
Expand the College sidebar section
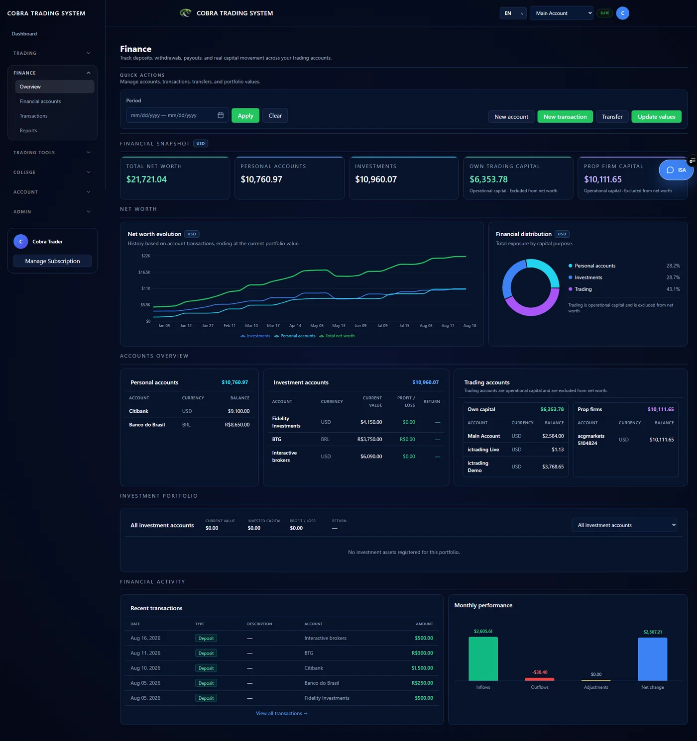pos(52,173)
